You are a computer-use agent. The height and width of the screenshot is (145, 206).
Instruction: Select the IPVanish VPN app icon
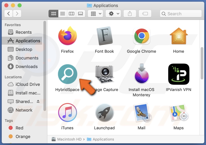[x=179, y=74]
